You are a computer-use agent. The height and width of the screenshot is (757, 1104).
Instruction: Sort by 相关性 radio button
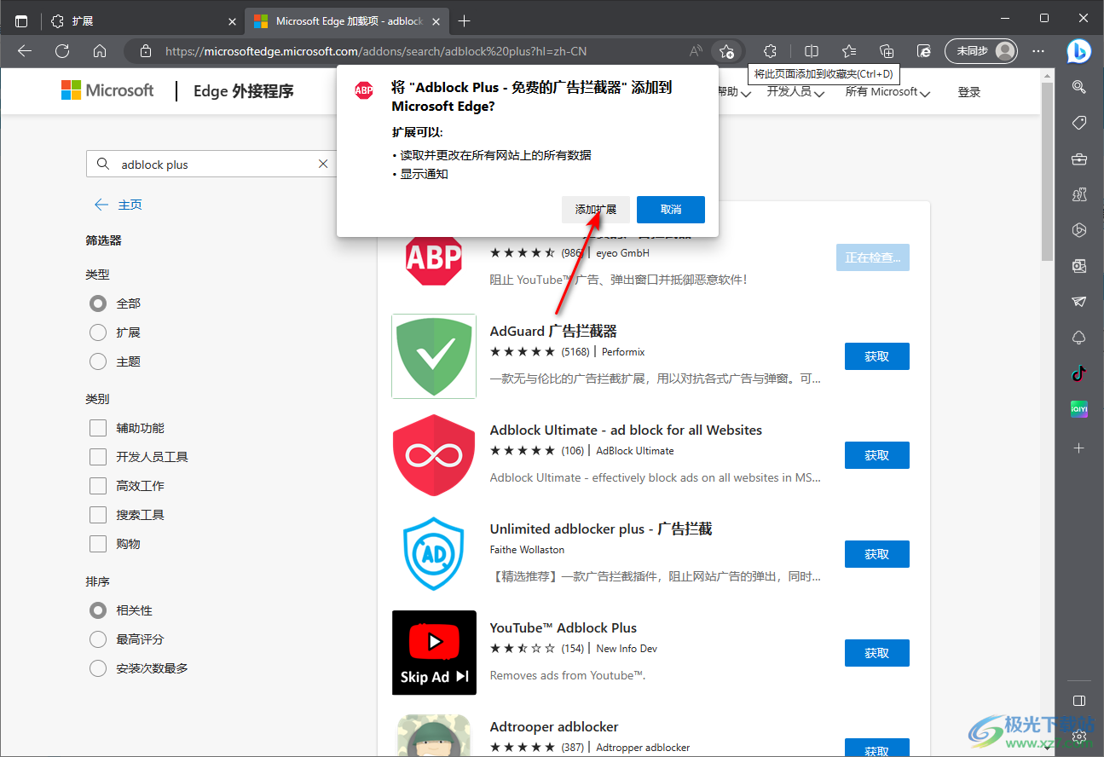coord(98,610)
